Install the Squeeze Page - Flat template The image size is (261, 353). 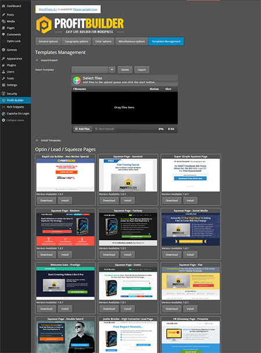coord(190,309)
